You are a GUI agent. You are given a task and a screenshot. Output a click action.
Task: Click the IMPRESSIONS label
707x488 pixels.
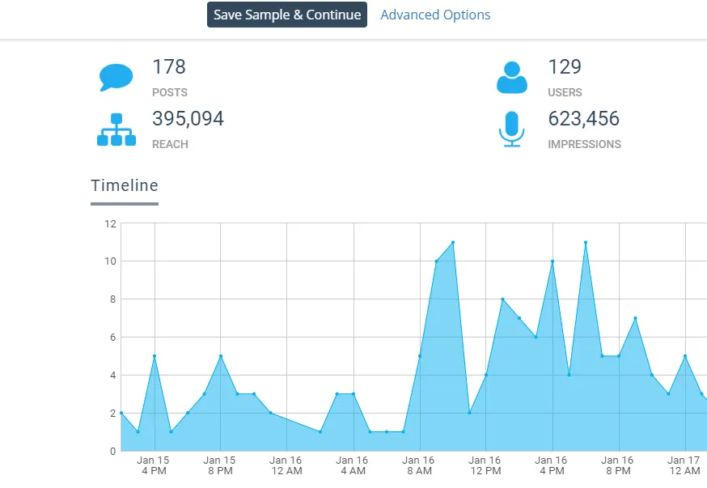tap(584, 144)
